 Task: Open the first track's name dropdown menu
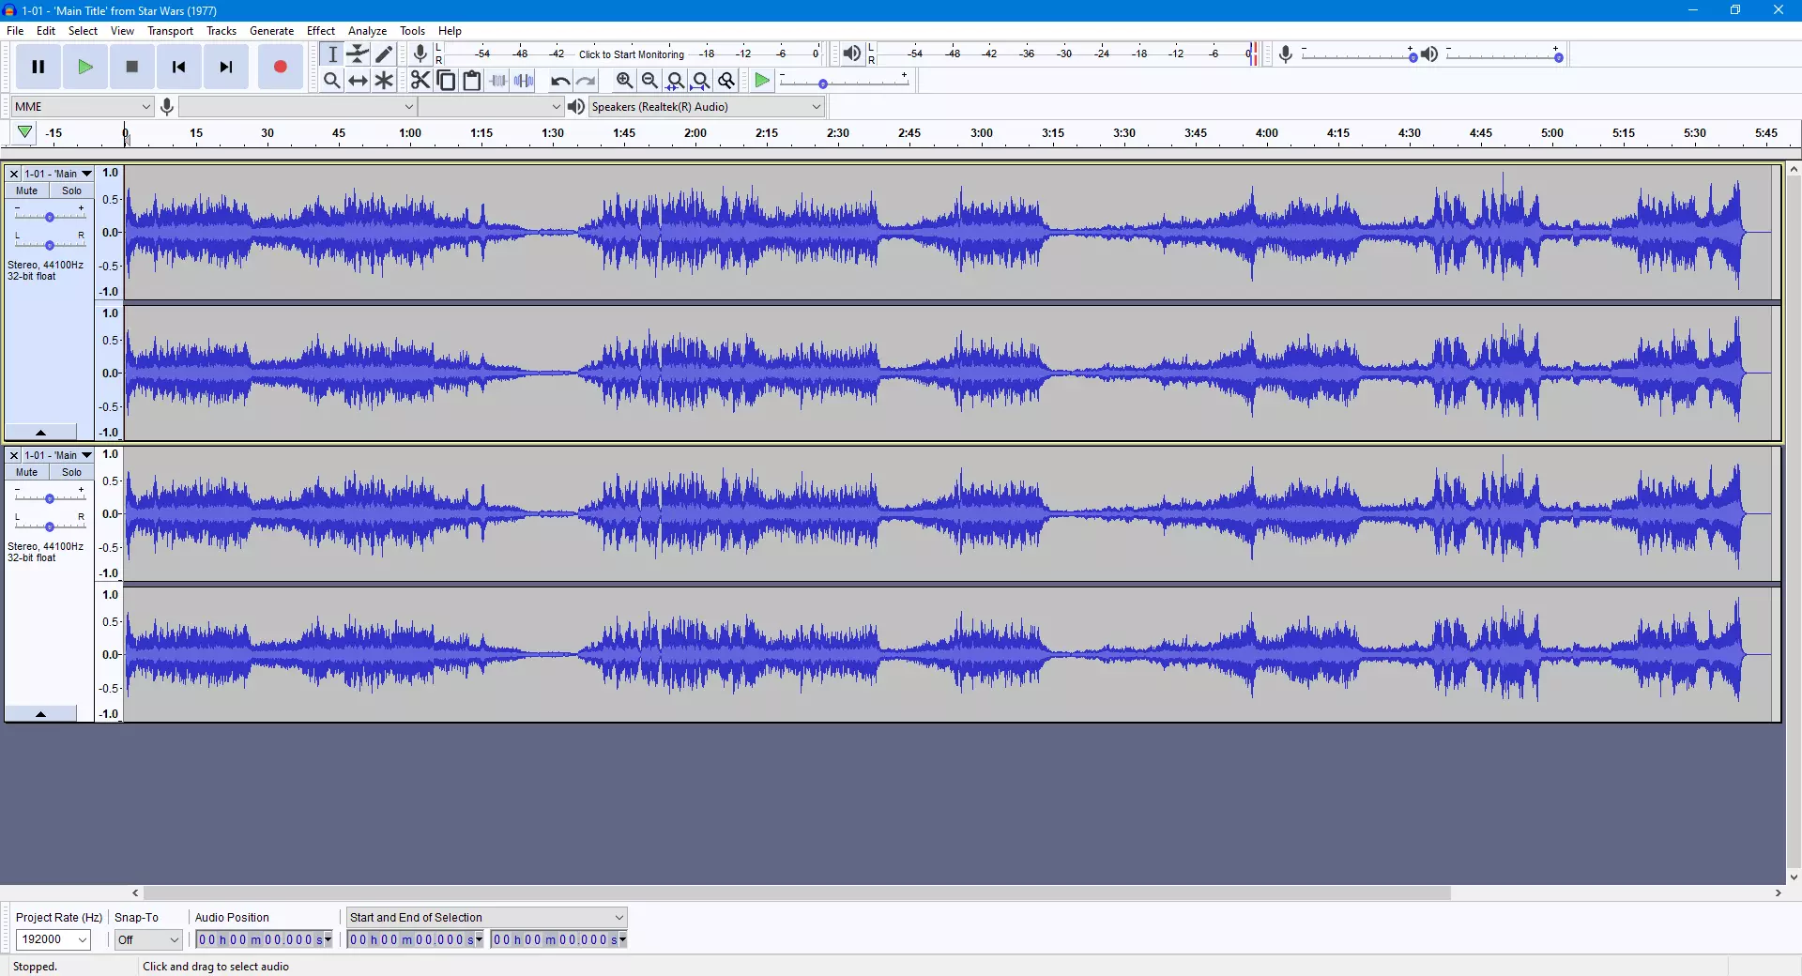click(x=58, y=174)
